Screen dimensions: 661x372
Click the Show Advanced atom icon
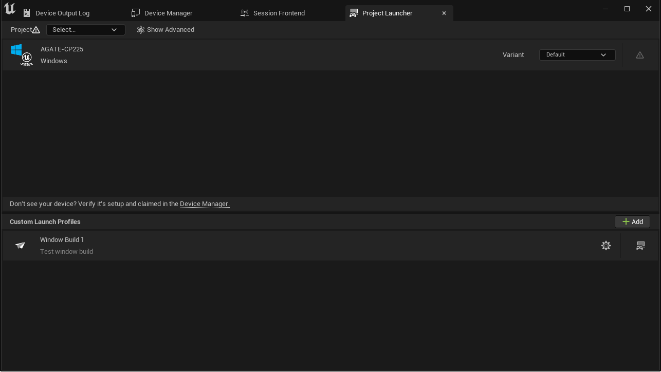140,30
